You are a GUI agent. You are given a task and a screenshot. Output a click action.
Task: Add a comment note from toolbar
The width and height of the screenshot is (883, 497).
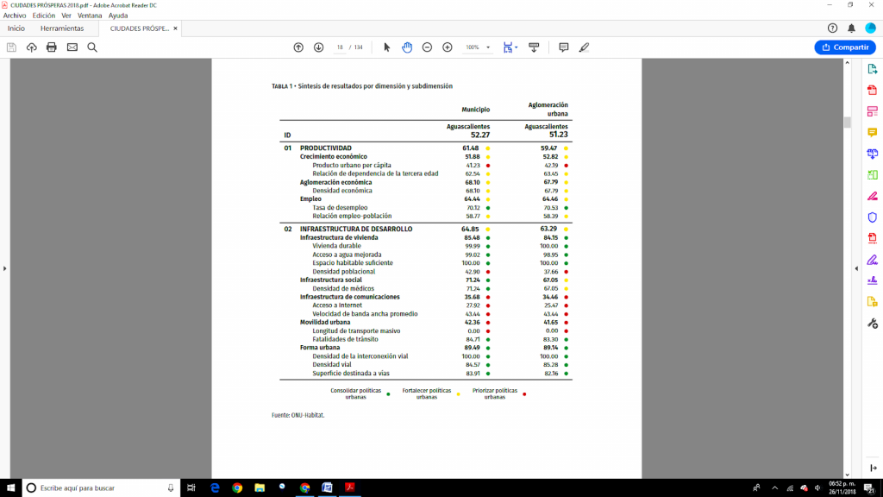pyautogui.click(x=564, y=47)
